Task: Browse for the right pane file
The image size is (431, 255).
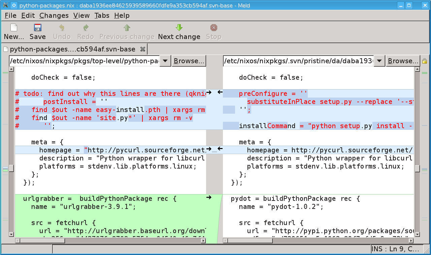Action: (403, 61)
